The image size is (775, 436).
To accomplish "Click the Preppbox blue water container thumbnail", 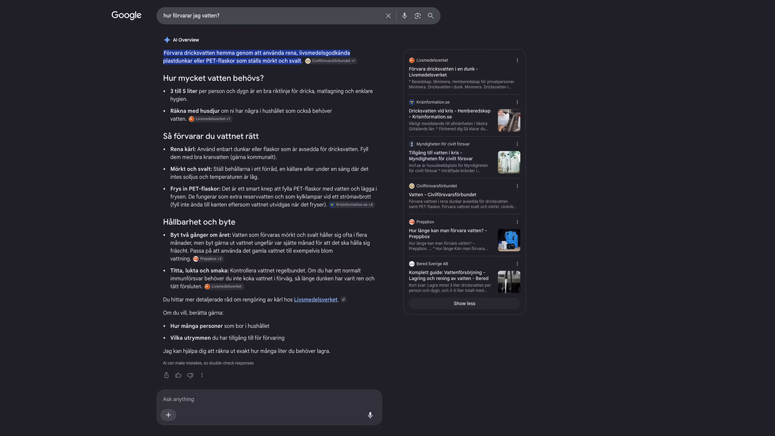I will click(509, 240).
